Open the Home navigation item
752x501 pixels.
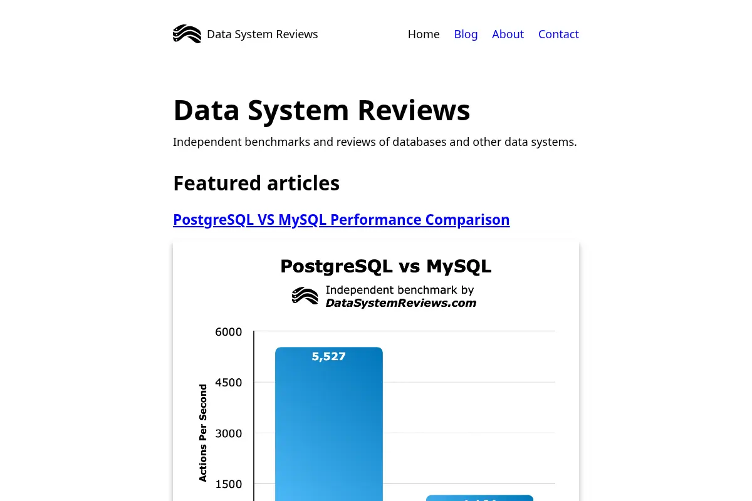click(424, 34)
